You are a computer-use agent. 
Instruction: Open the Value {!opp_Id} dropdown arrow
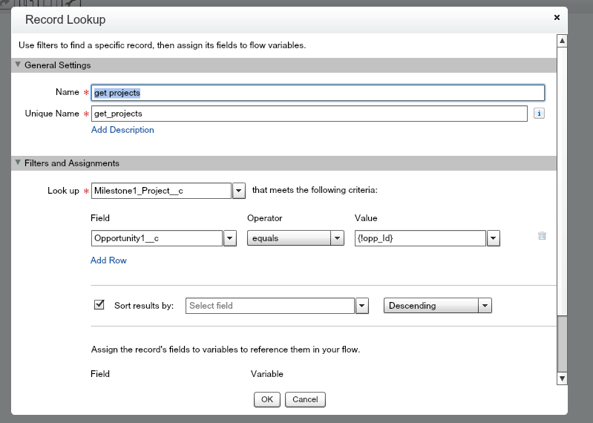(x=494, y=238)
